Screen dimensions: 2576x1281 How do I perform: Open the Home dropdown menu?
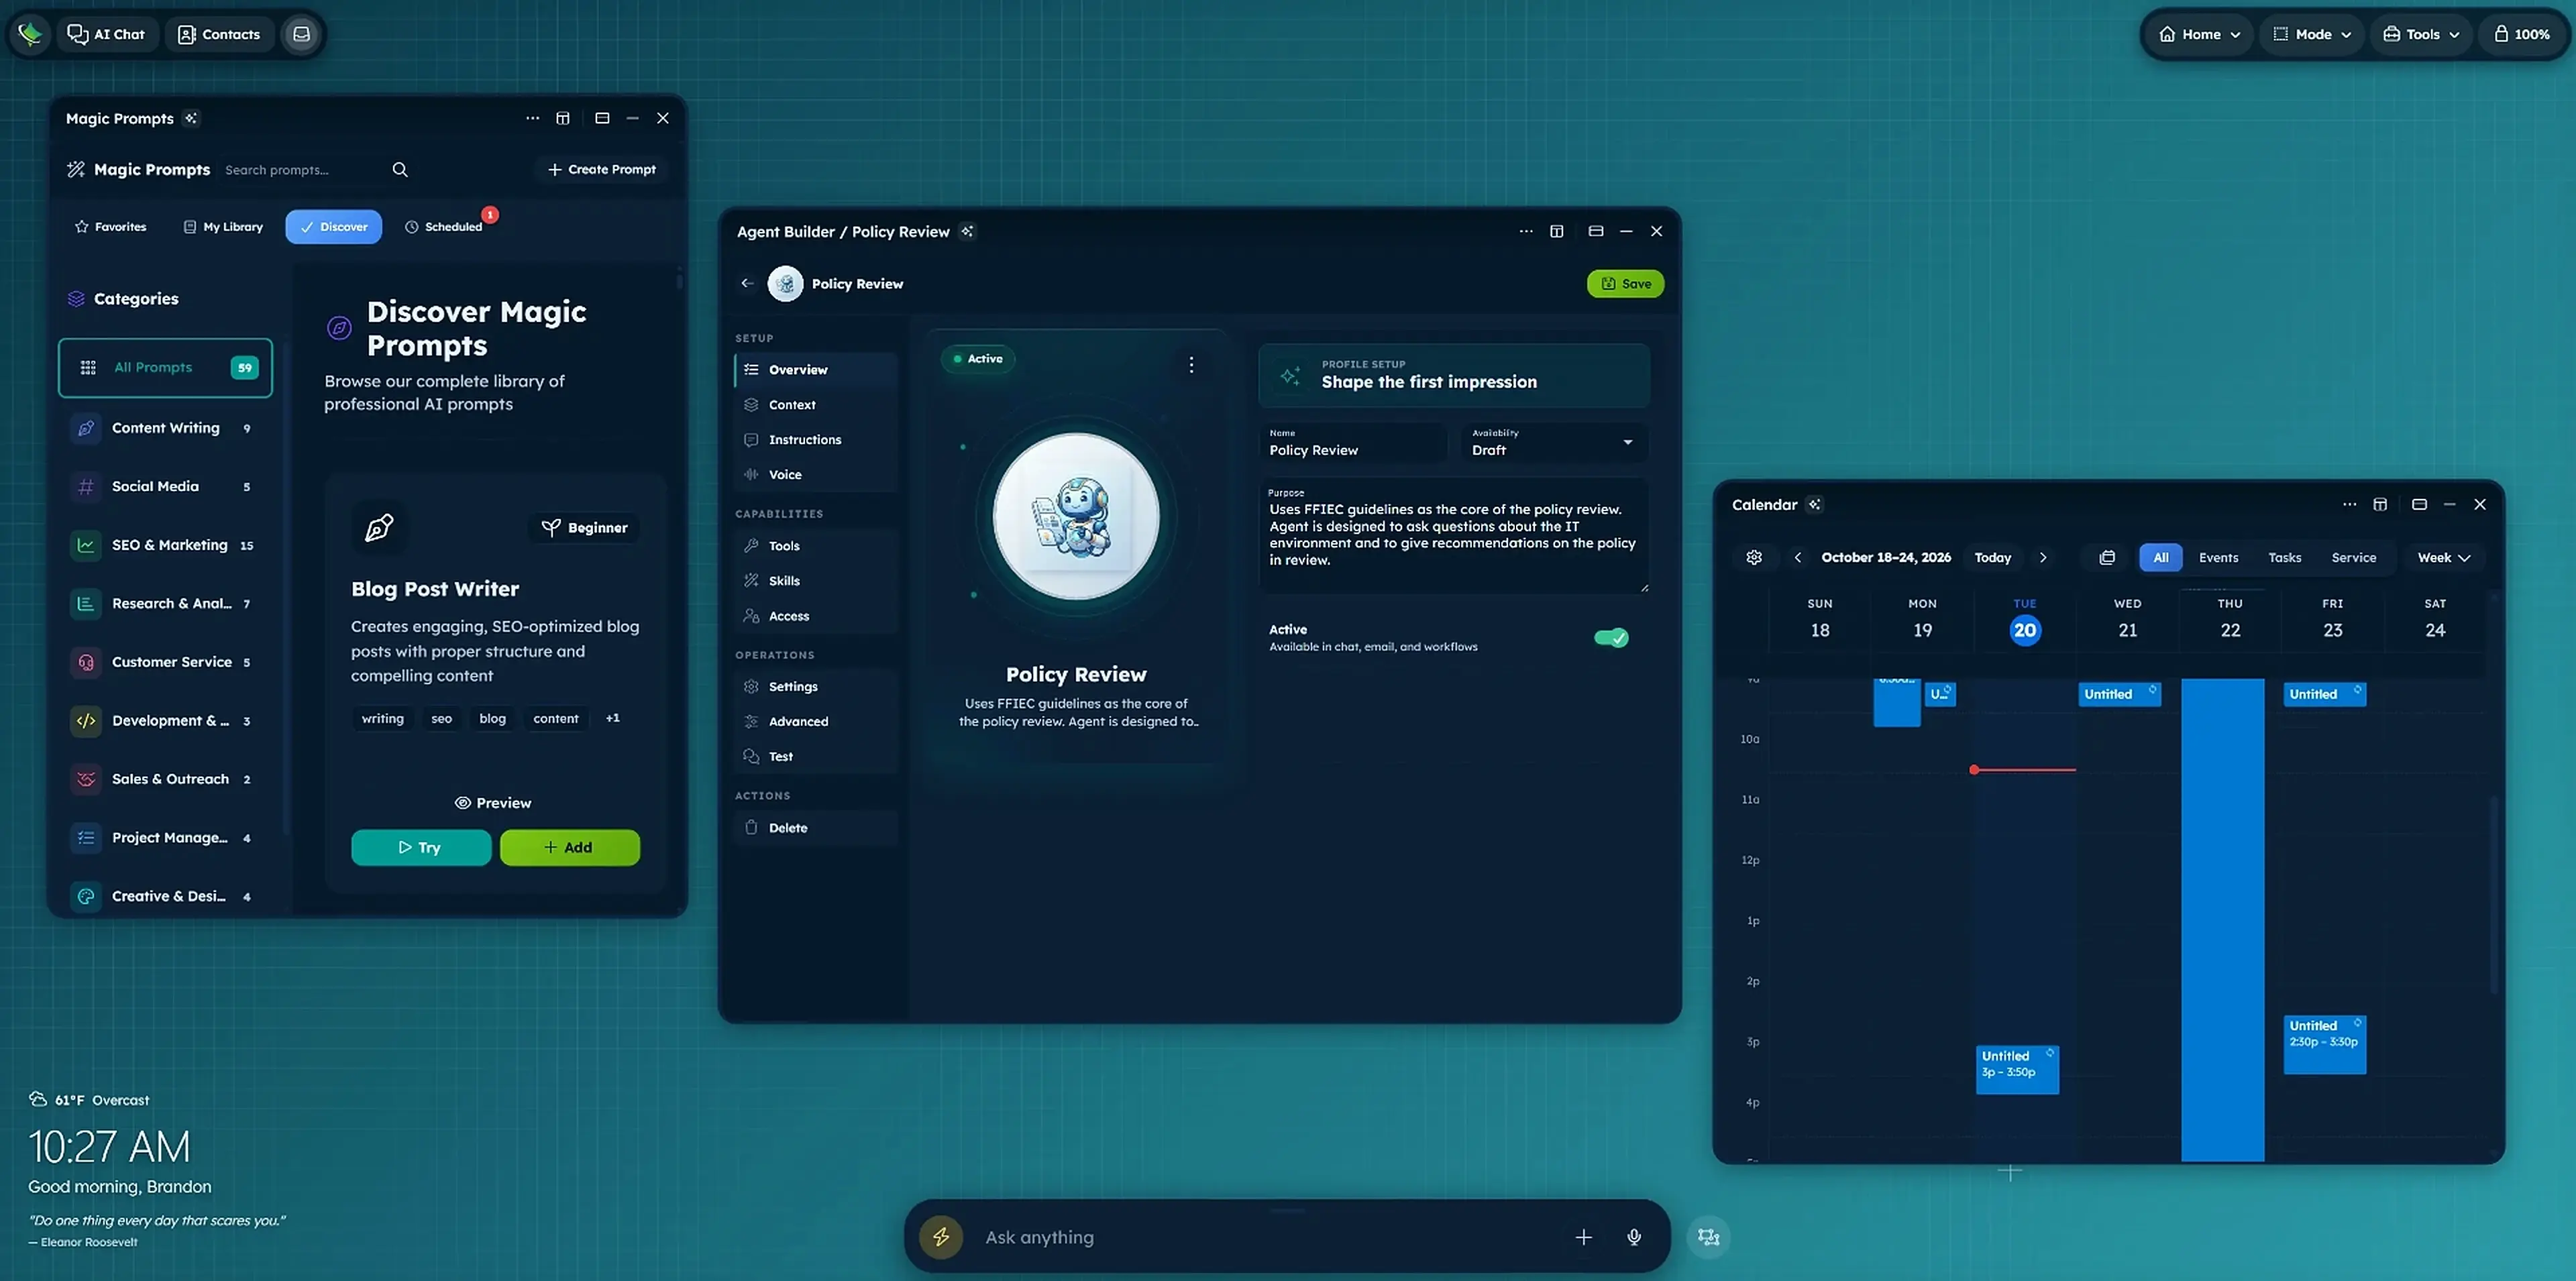point(2199,34)
